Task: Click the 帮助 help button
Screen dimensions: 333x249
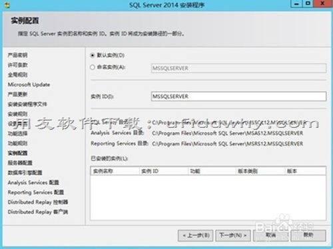Action: 308,236
